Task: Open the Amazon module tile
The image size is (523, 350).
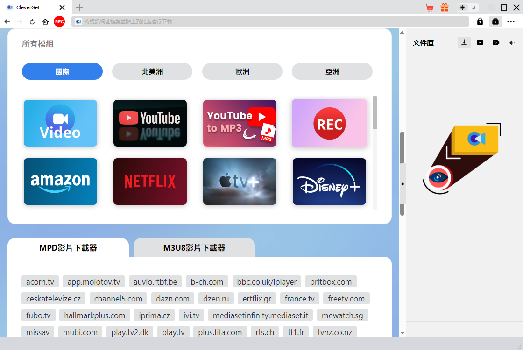Action: tap(60, 182)
